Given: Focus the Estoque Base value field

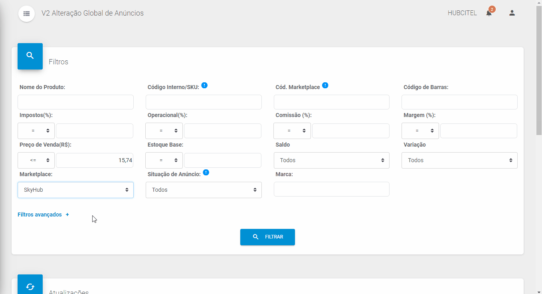Looking at the screenshot, I should (223, 160).
